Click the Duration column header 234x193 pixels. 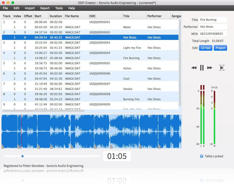coord(56,16)
